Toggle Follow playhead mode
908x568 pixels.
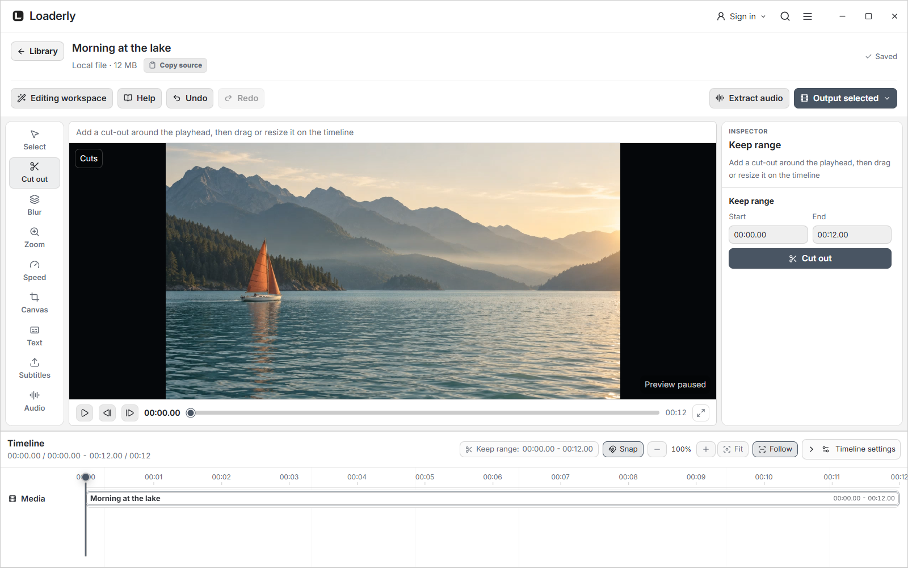pyautogui.click(x=775, y=449)
